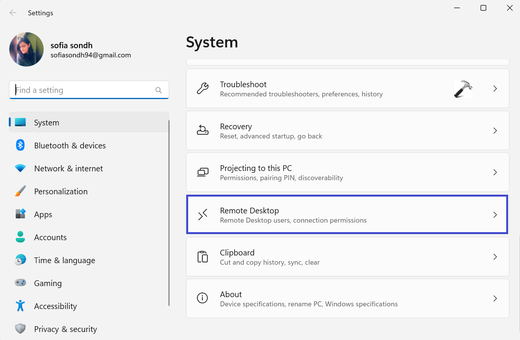Select Accounts in the sidebar
The image size is (520, 340).
point(50,237)
